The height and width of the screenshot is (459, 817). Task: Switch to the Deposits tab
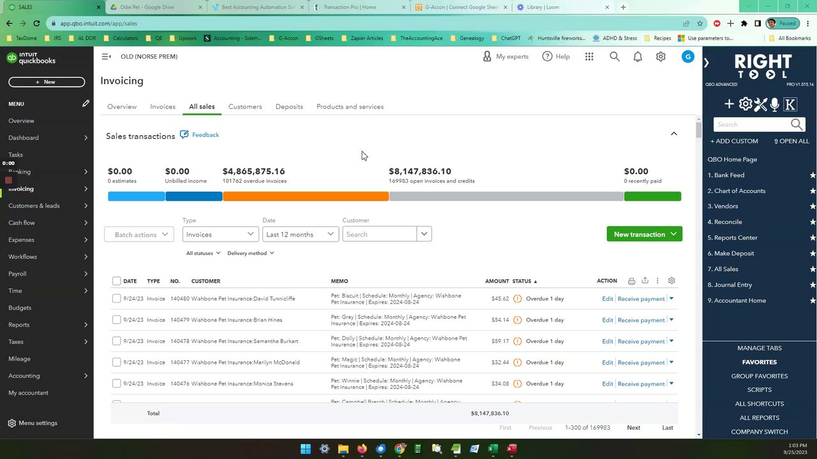point(289,106)
